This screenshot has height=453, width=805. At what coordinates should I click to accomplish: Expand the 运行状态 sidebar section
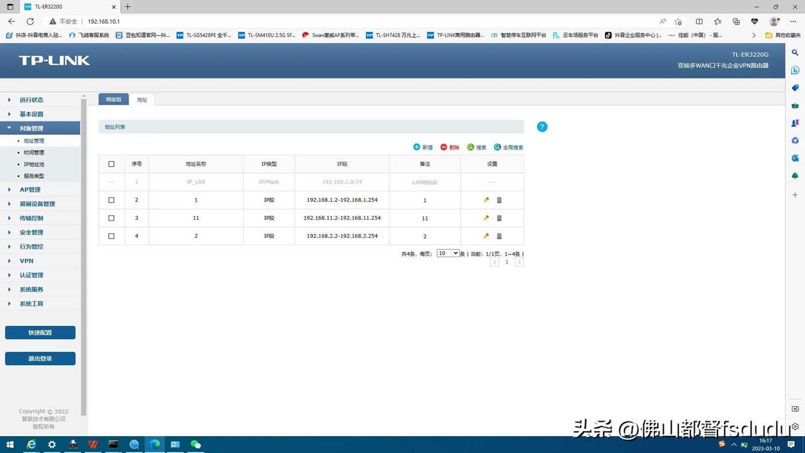(x=31, y=100)
